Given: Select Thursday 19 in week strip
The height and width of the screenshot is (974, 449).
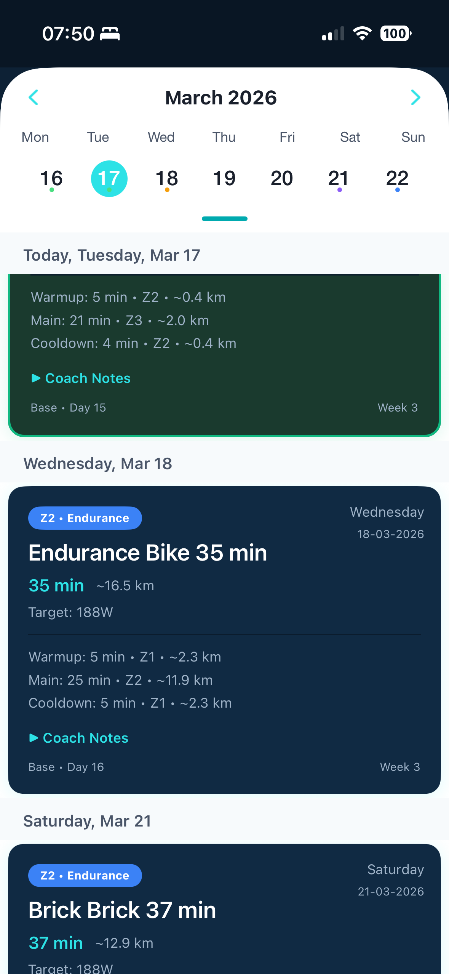Looking at the screenshot, I should tap(224, 178).
